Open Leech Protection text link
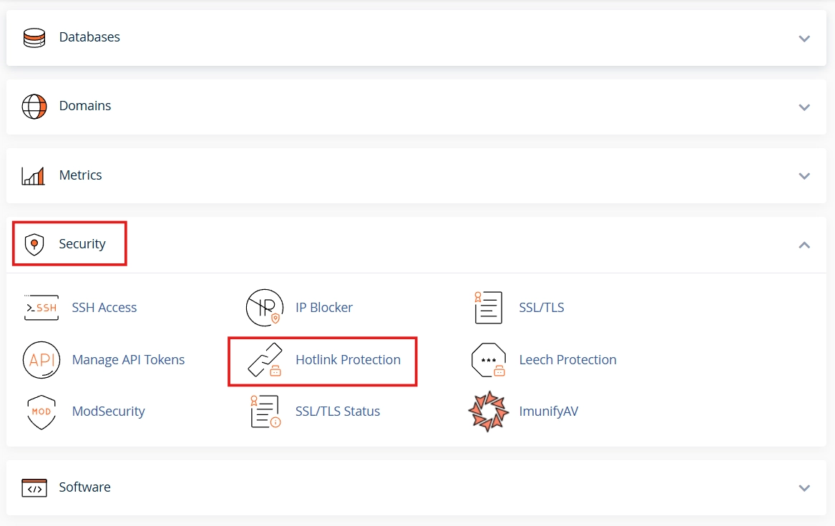835x526 pixels. pos(567,360)
